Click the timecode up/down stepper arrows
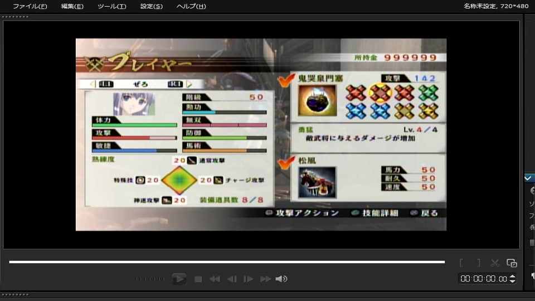 [512, 279]
